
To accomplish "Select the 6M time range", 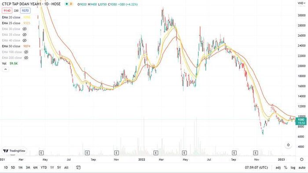I will click(35, 167).
